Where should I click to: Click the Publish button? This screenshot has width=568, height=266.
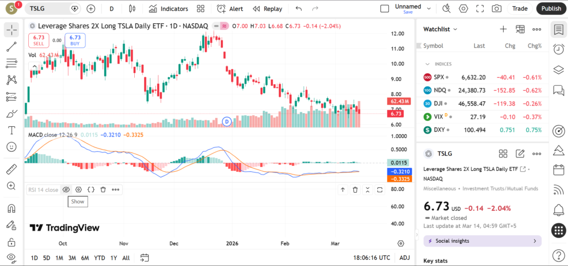tap(551, 9)
